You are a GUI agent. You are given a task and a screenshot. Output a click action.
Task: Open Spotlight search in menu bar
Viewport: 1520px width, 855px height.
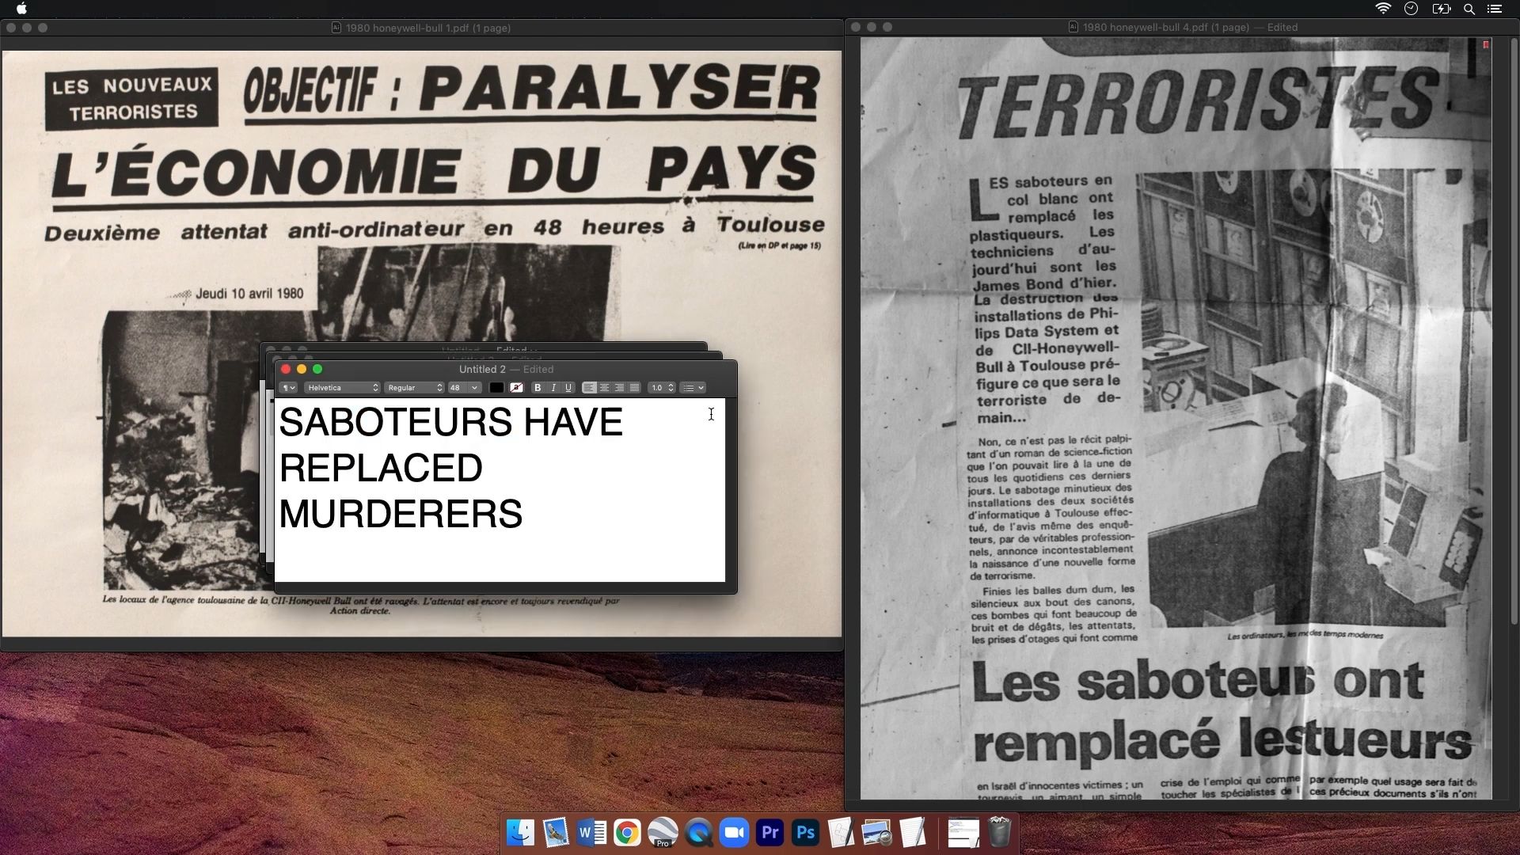click(1469, 9)
